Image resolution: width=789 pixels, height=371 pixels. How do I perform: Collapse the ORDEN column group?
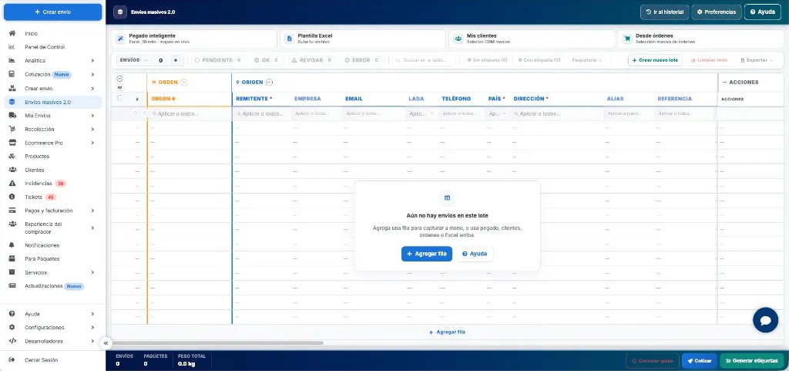pos(183,82)
